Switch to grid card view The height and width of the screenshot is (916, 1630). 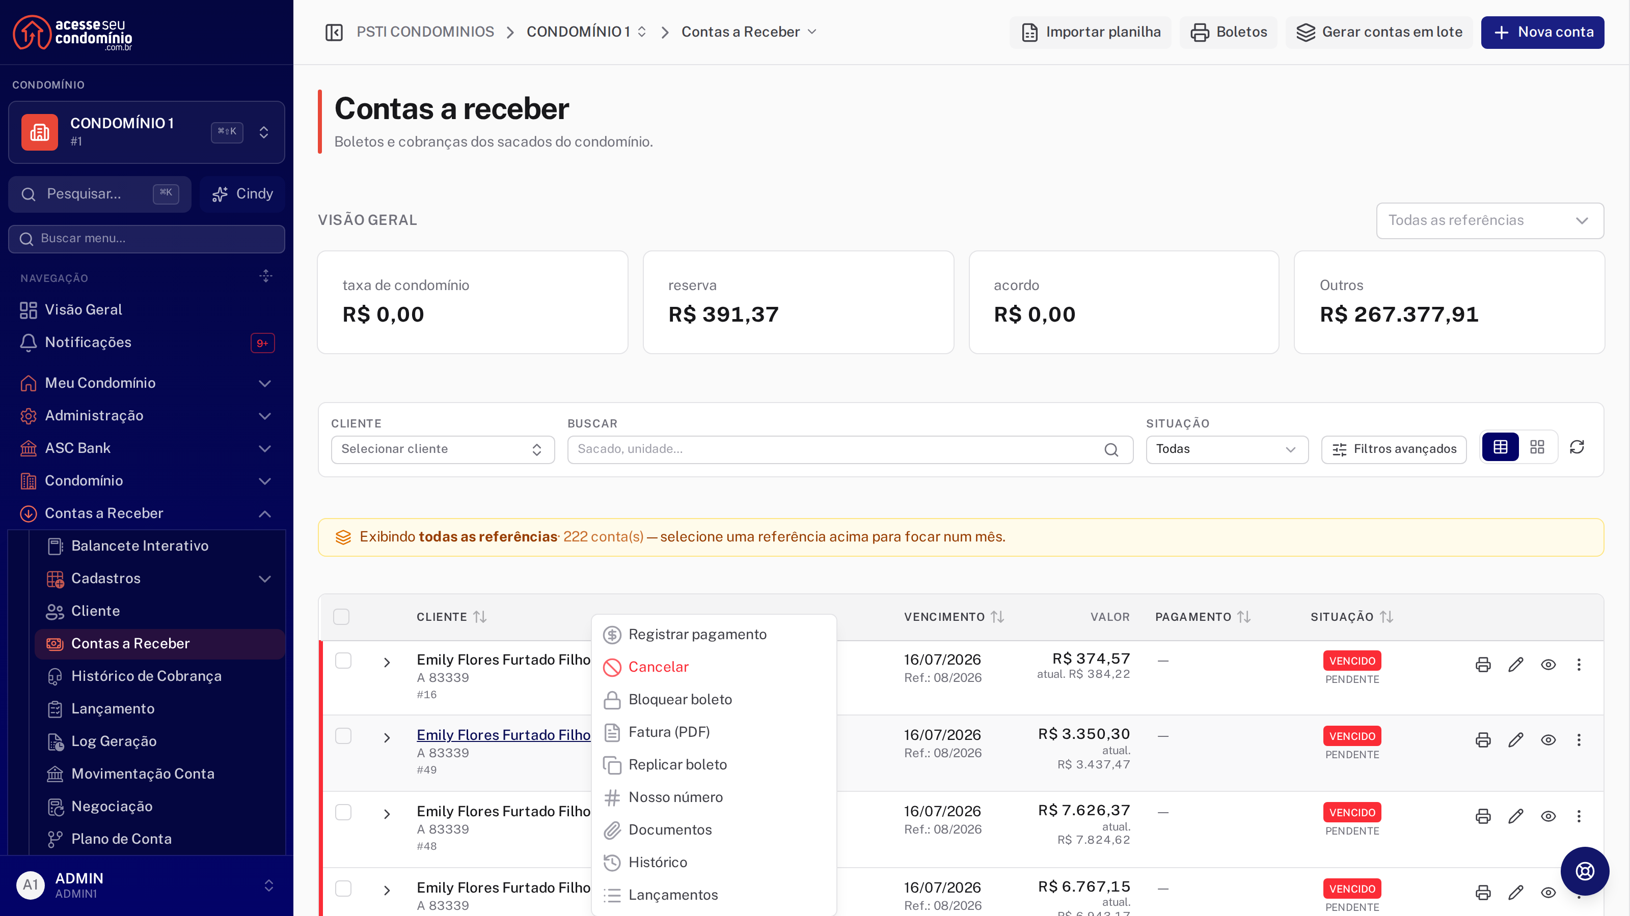pyautogui.click(x=1537, y=448)
